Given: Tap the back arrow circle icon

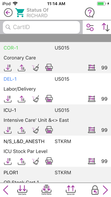Looking at the screenshot, I should [x=8, y=12].
